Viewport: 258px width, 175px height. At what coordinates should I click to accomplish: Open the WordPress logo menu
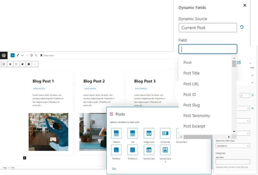(x=4, y=56)
